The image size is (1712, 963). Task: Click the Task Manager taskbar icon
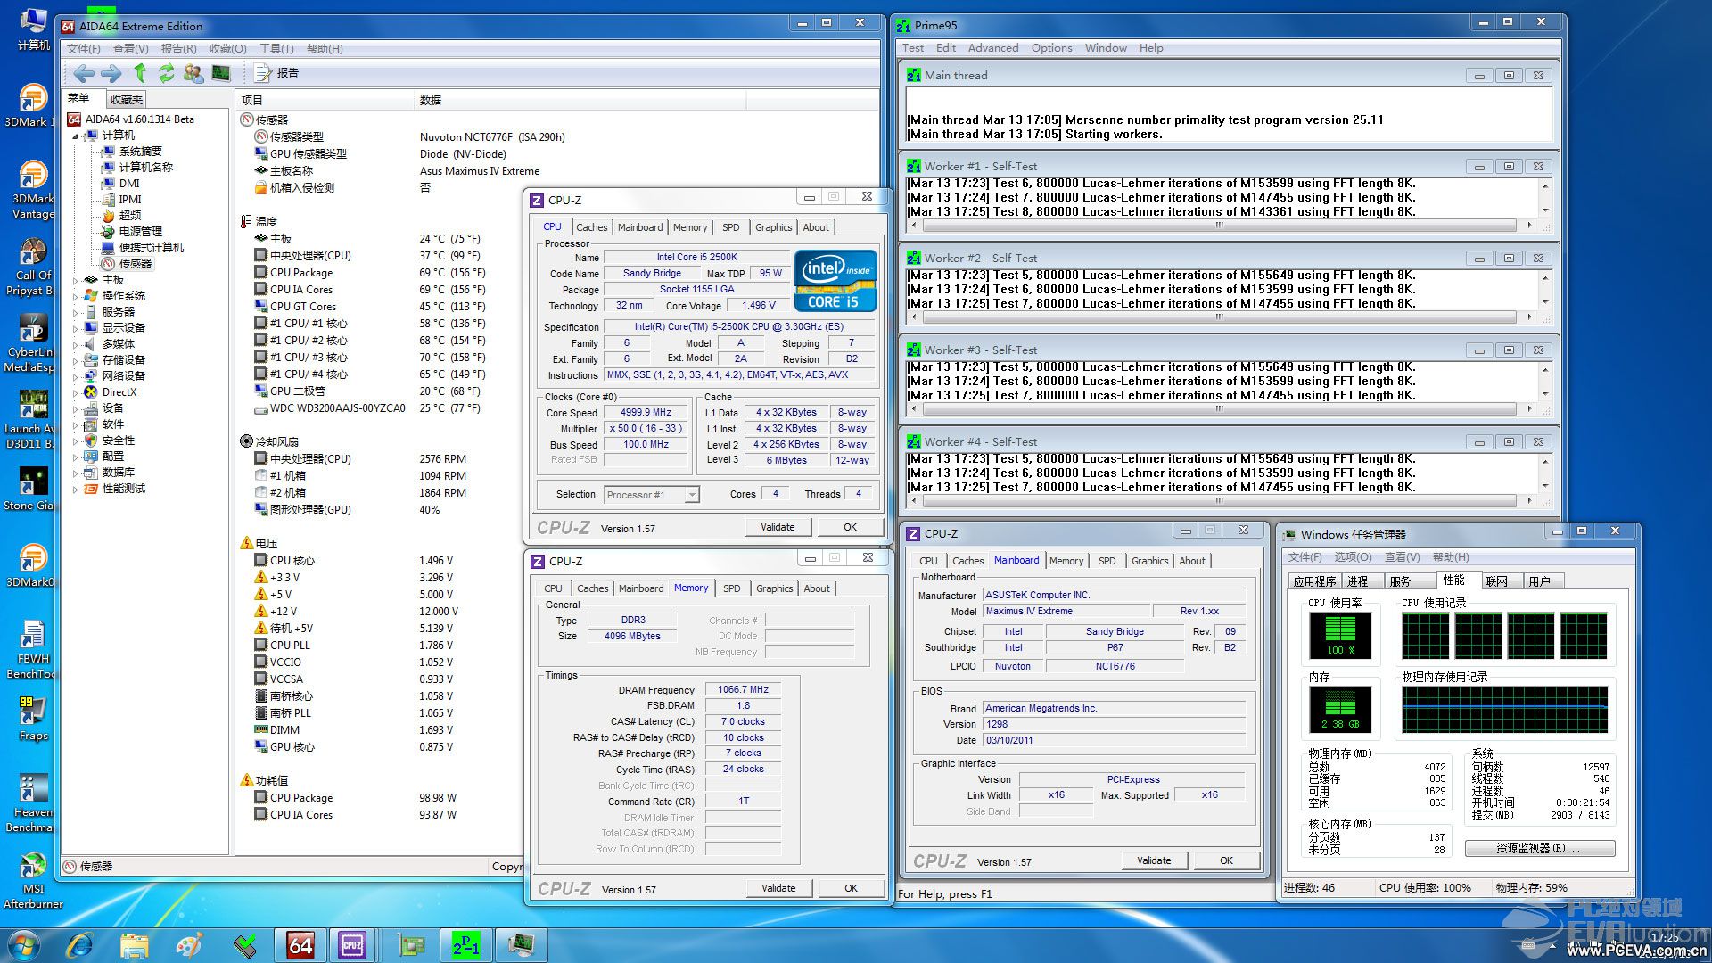point(521,944)
